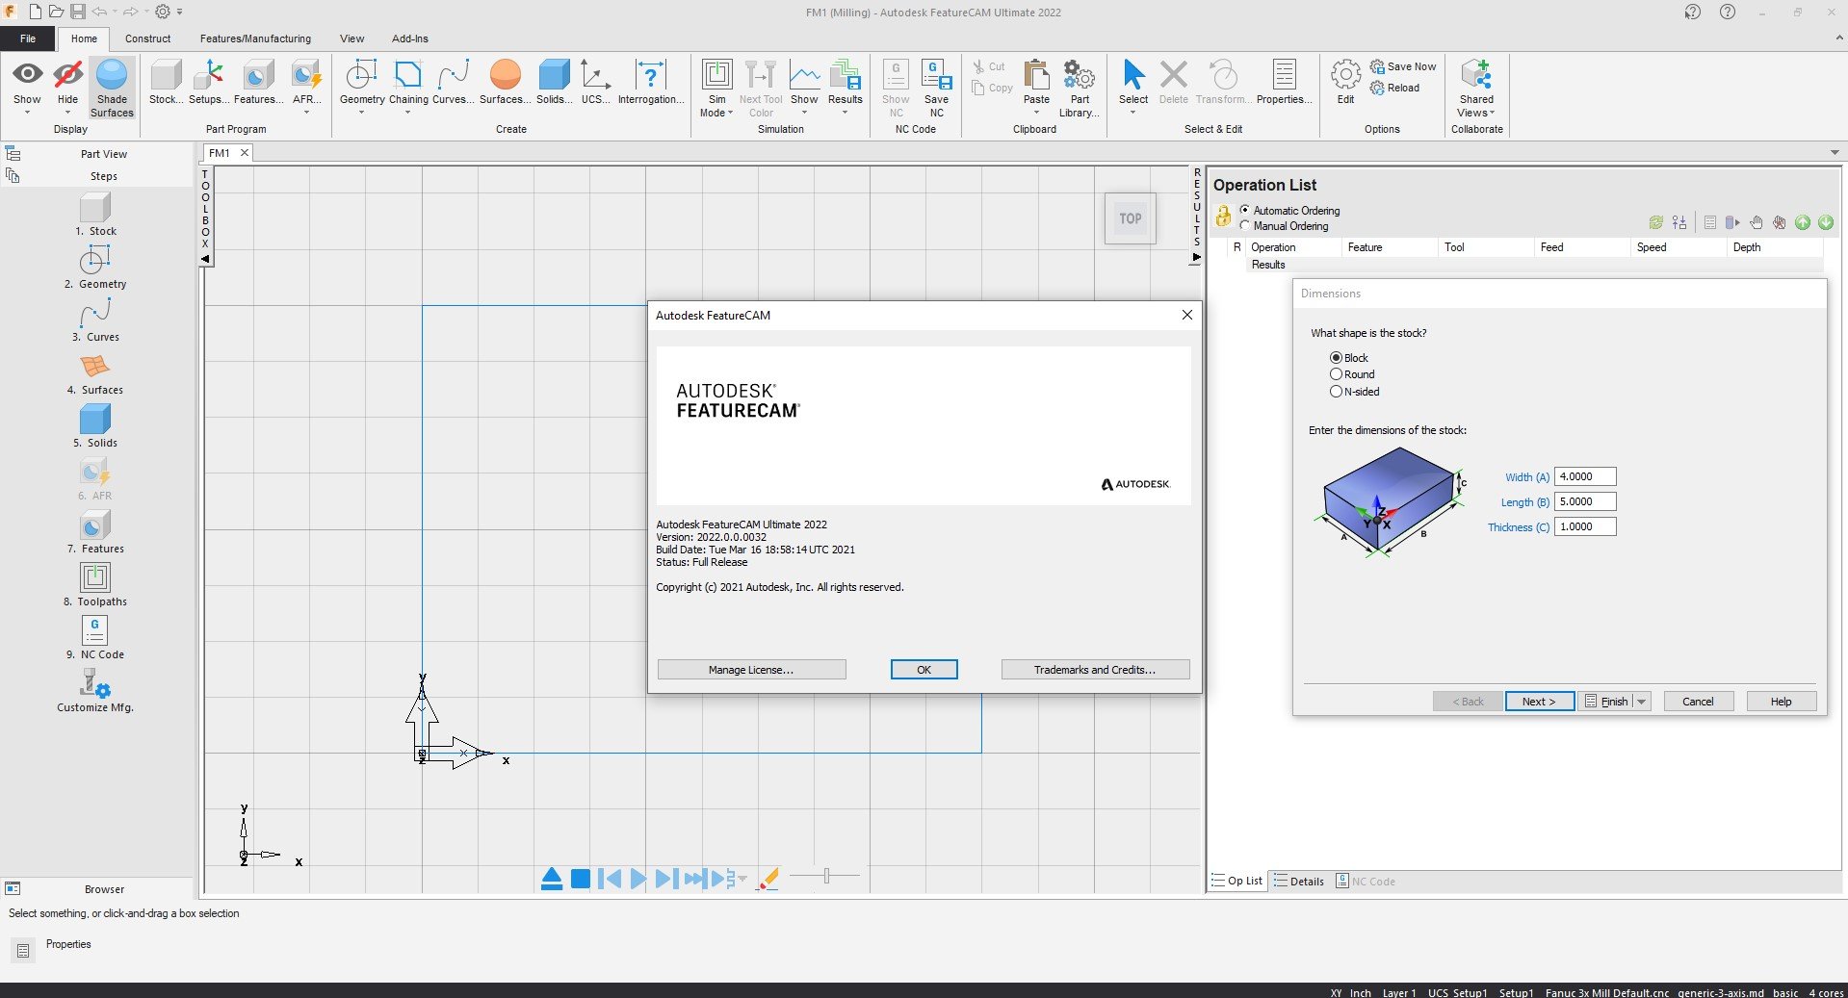
Task: Click step 8 Toolpaths in Steps panel
Action: (x=95, y=584)
